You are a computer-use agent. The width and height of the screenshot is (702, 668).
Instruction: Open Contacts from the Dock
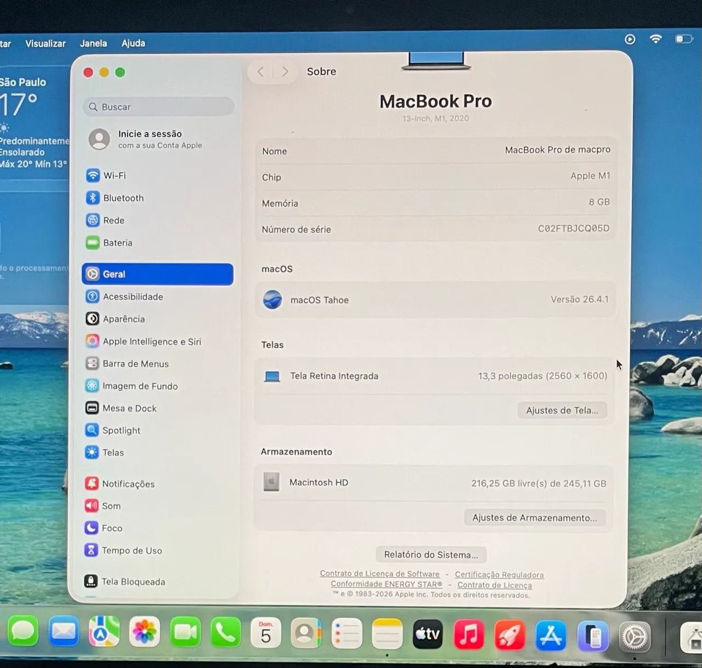coord(307,633)
